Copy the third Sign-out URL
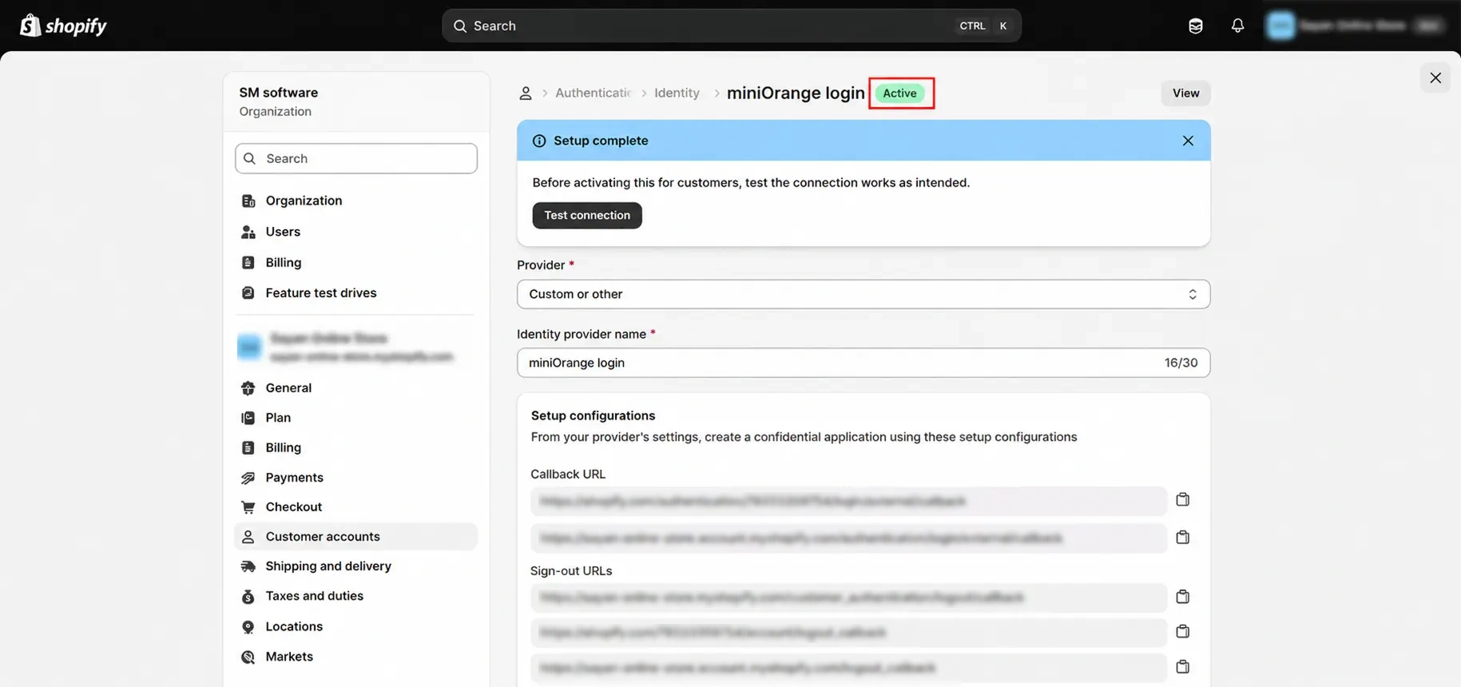The width and height of the screenshot is (1461, 687). pyautogui.click(x=1183, y=667)
